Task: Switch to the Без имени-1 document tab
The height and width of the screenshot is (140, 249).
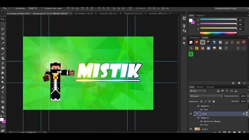Action: click(x=84, y=14)
